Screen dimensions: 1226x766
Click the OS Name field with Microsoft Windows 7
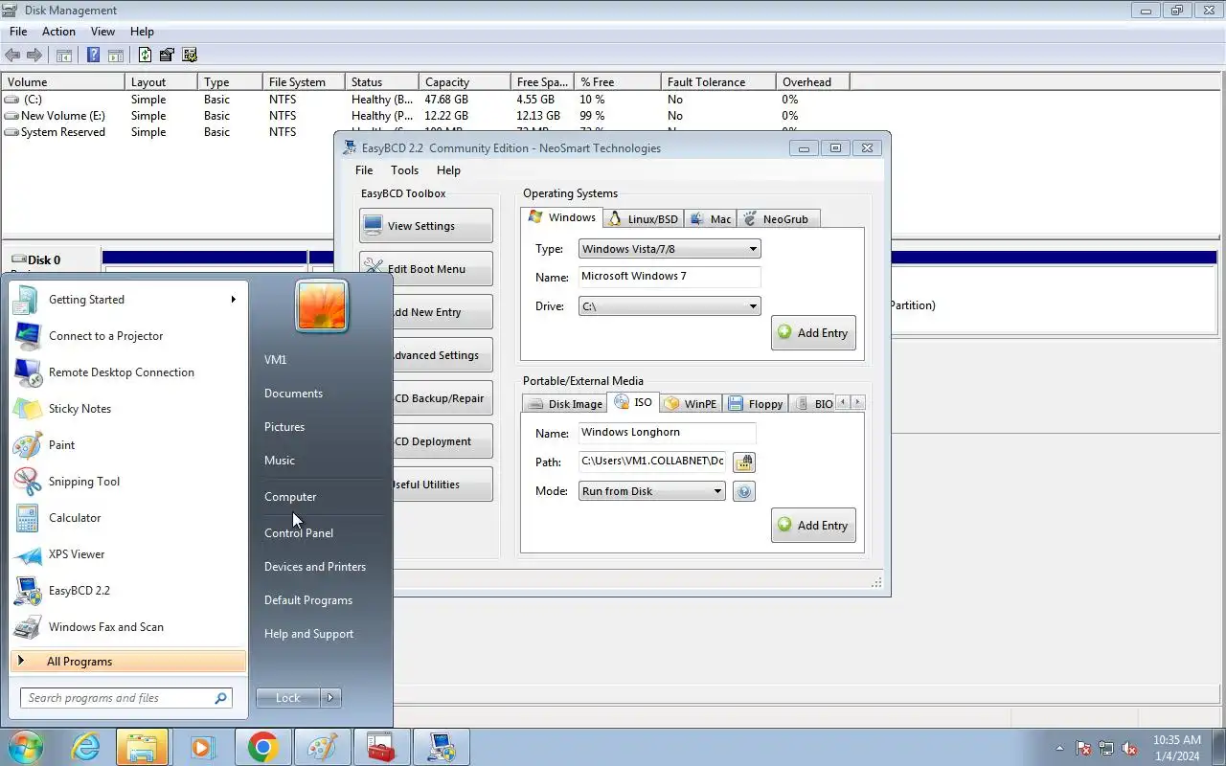click(x=670, y=277)
